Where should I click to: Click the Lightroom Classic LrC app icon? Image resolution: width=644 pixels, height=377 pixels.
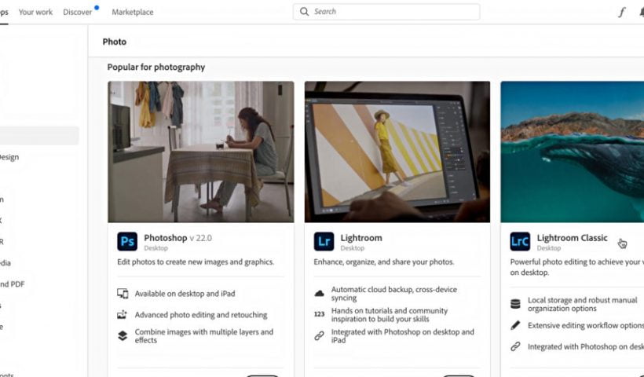520,241
